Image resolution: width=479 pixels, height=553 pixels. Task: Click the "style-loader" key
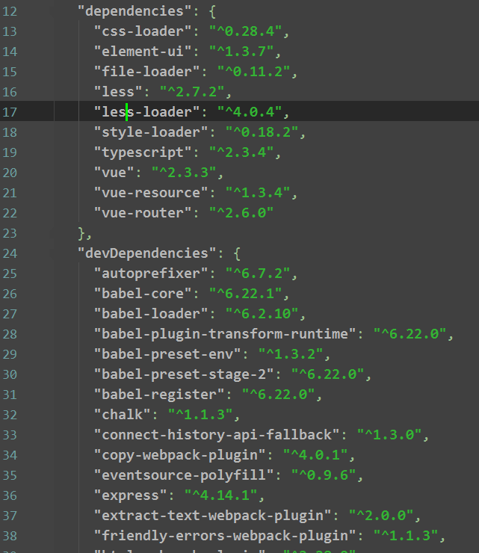coord(151,132)
